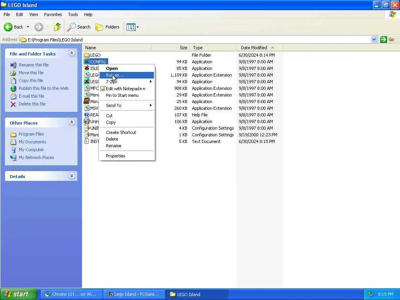Open the address bar dropdown arrow
This screenshot has width=400, height=300.
coord(374,39)
